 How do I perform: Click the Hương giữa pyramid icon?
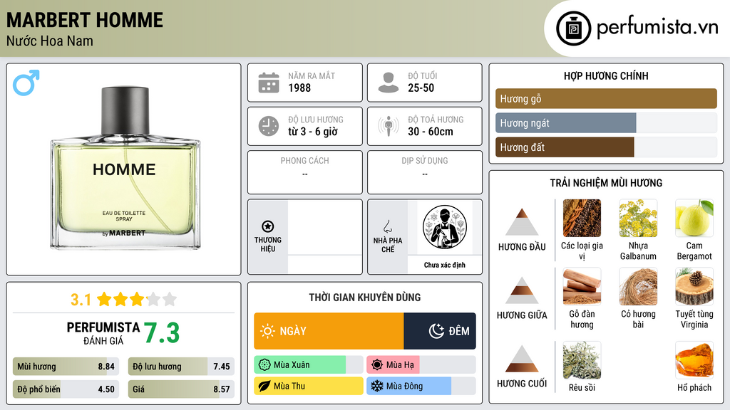pos(522,290)
